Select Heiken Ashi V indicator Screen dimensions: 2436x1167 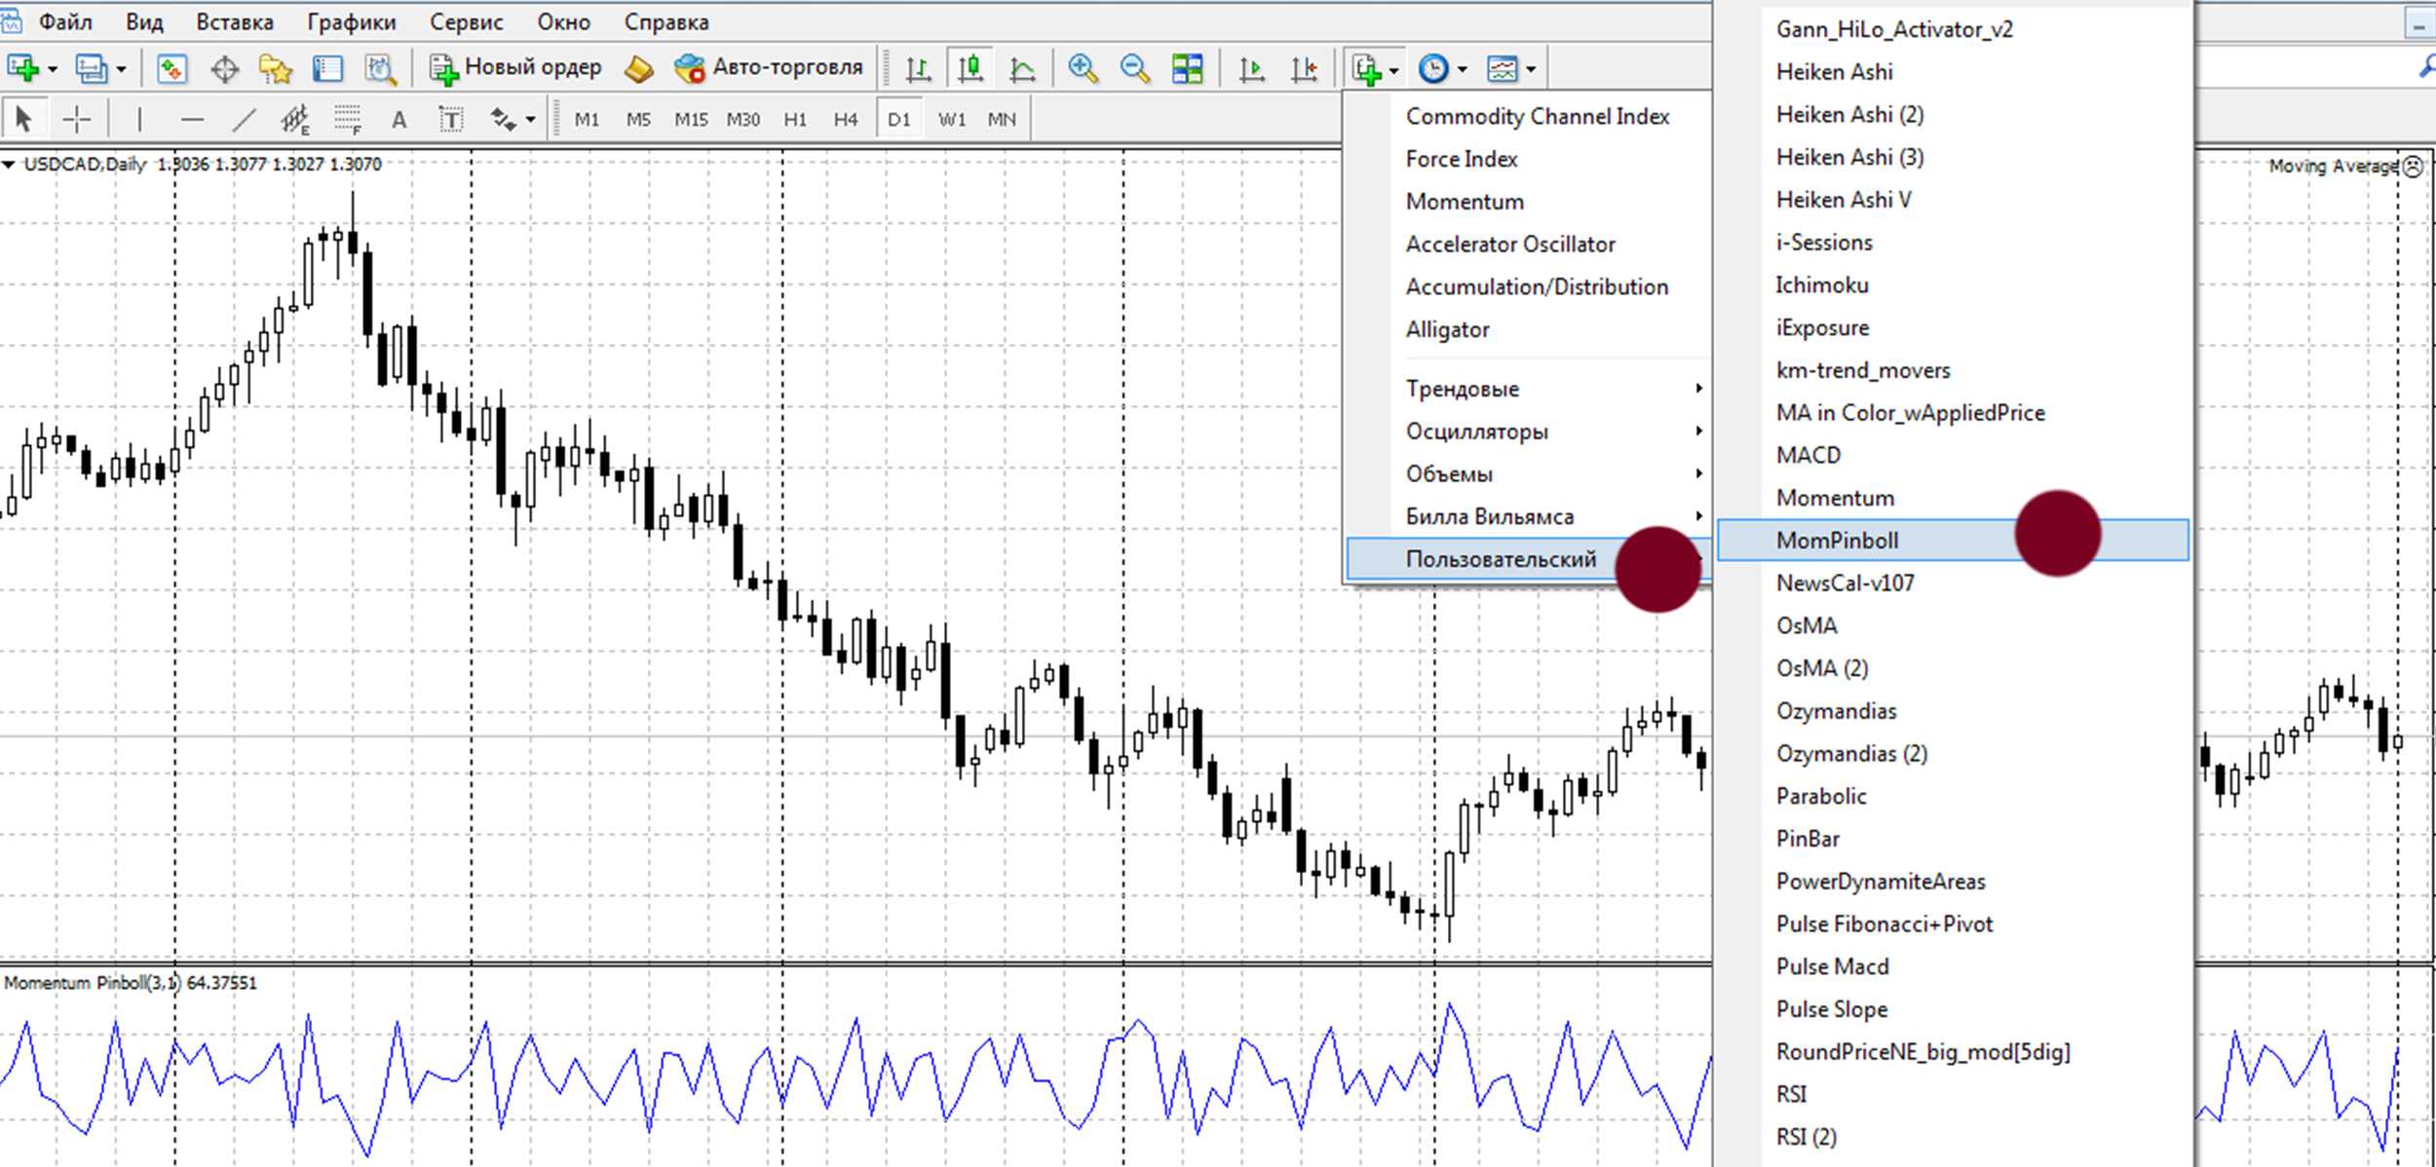pos(1953,199)
